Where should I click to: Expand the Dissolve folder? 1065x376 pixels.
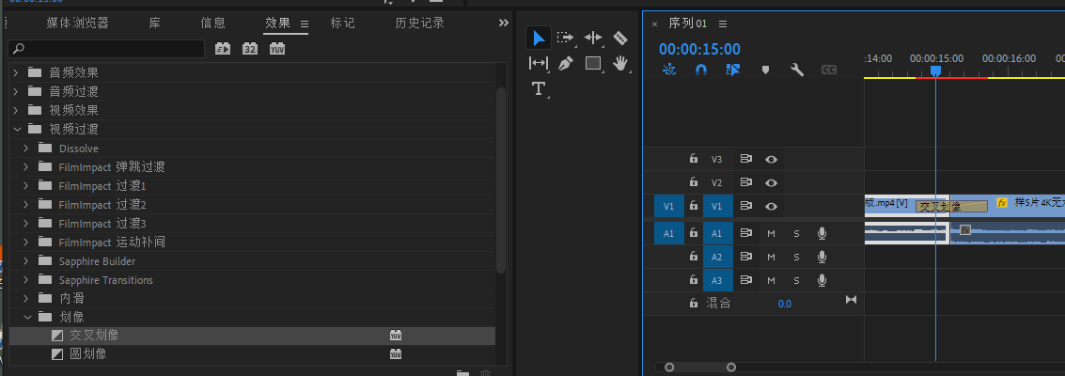(x=26, y=149)
